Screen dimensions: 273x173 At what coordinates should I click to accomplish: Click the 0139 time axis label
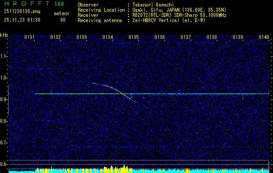(x=238, y=37)
